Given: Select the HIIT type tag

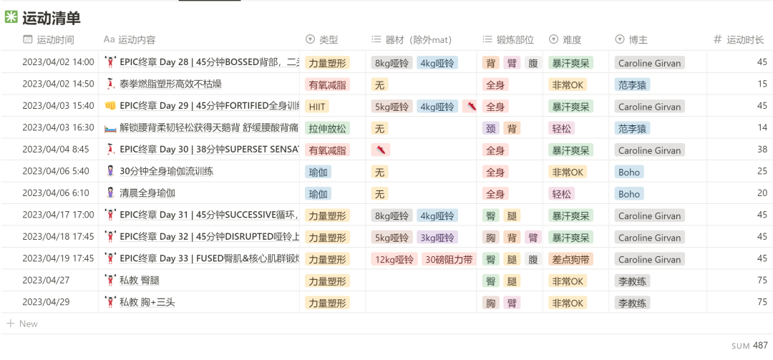Looking at the screenshot, I should click(x=317, y=107).
